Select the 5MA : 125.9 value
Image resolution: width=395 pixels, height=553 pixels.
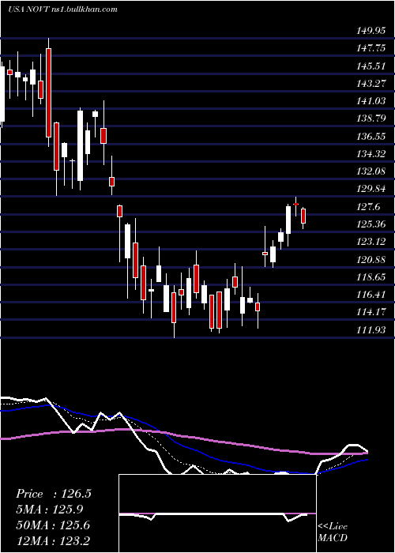[x=50, y=510]
